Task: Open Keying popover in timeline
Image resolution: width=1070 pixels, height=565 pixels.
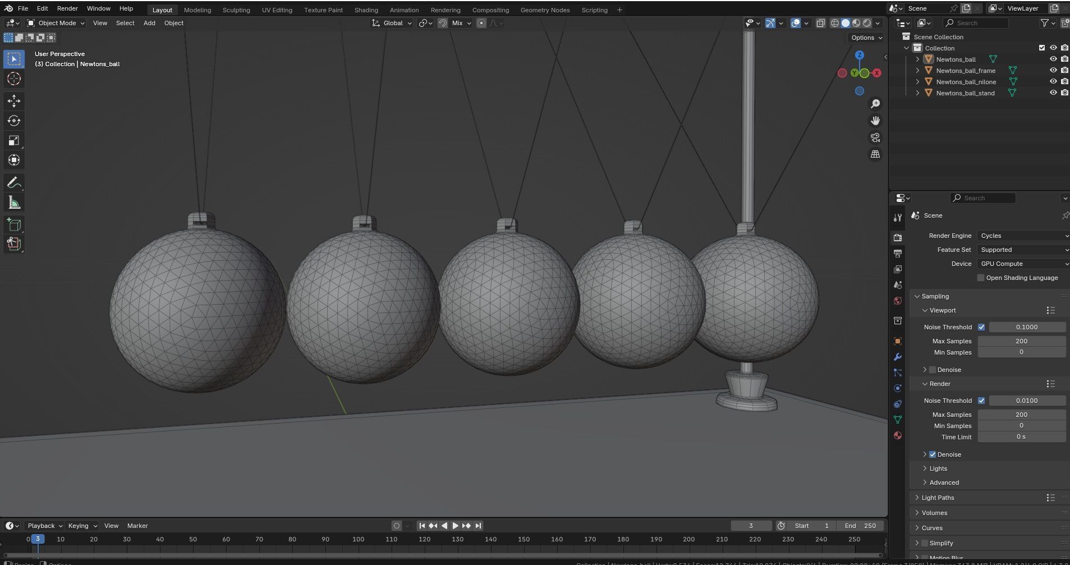Action: pyautogui.click(x=82, y=526)
